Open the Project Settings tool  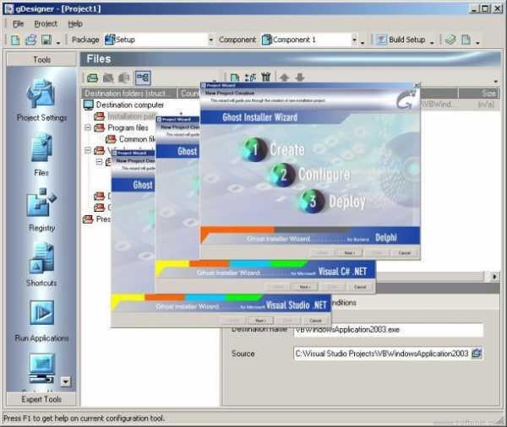(41, 100)
